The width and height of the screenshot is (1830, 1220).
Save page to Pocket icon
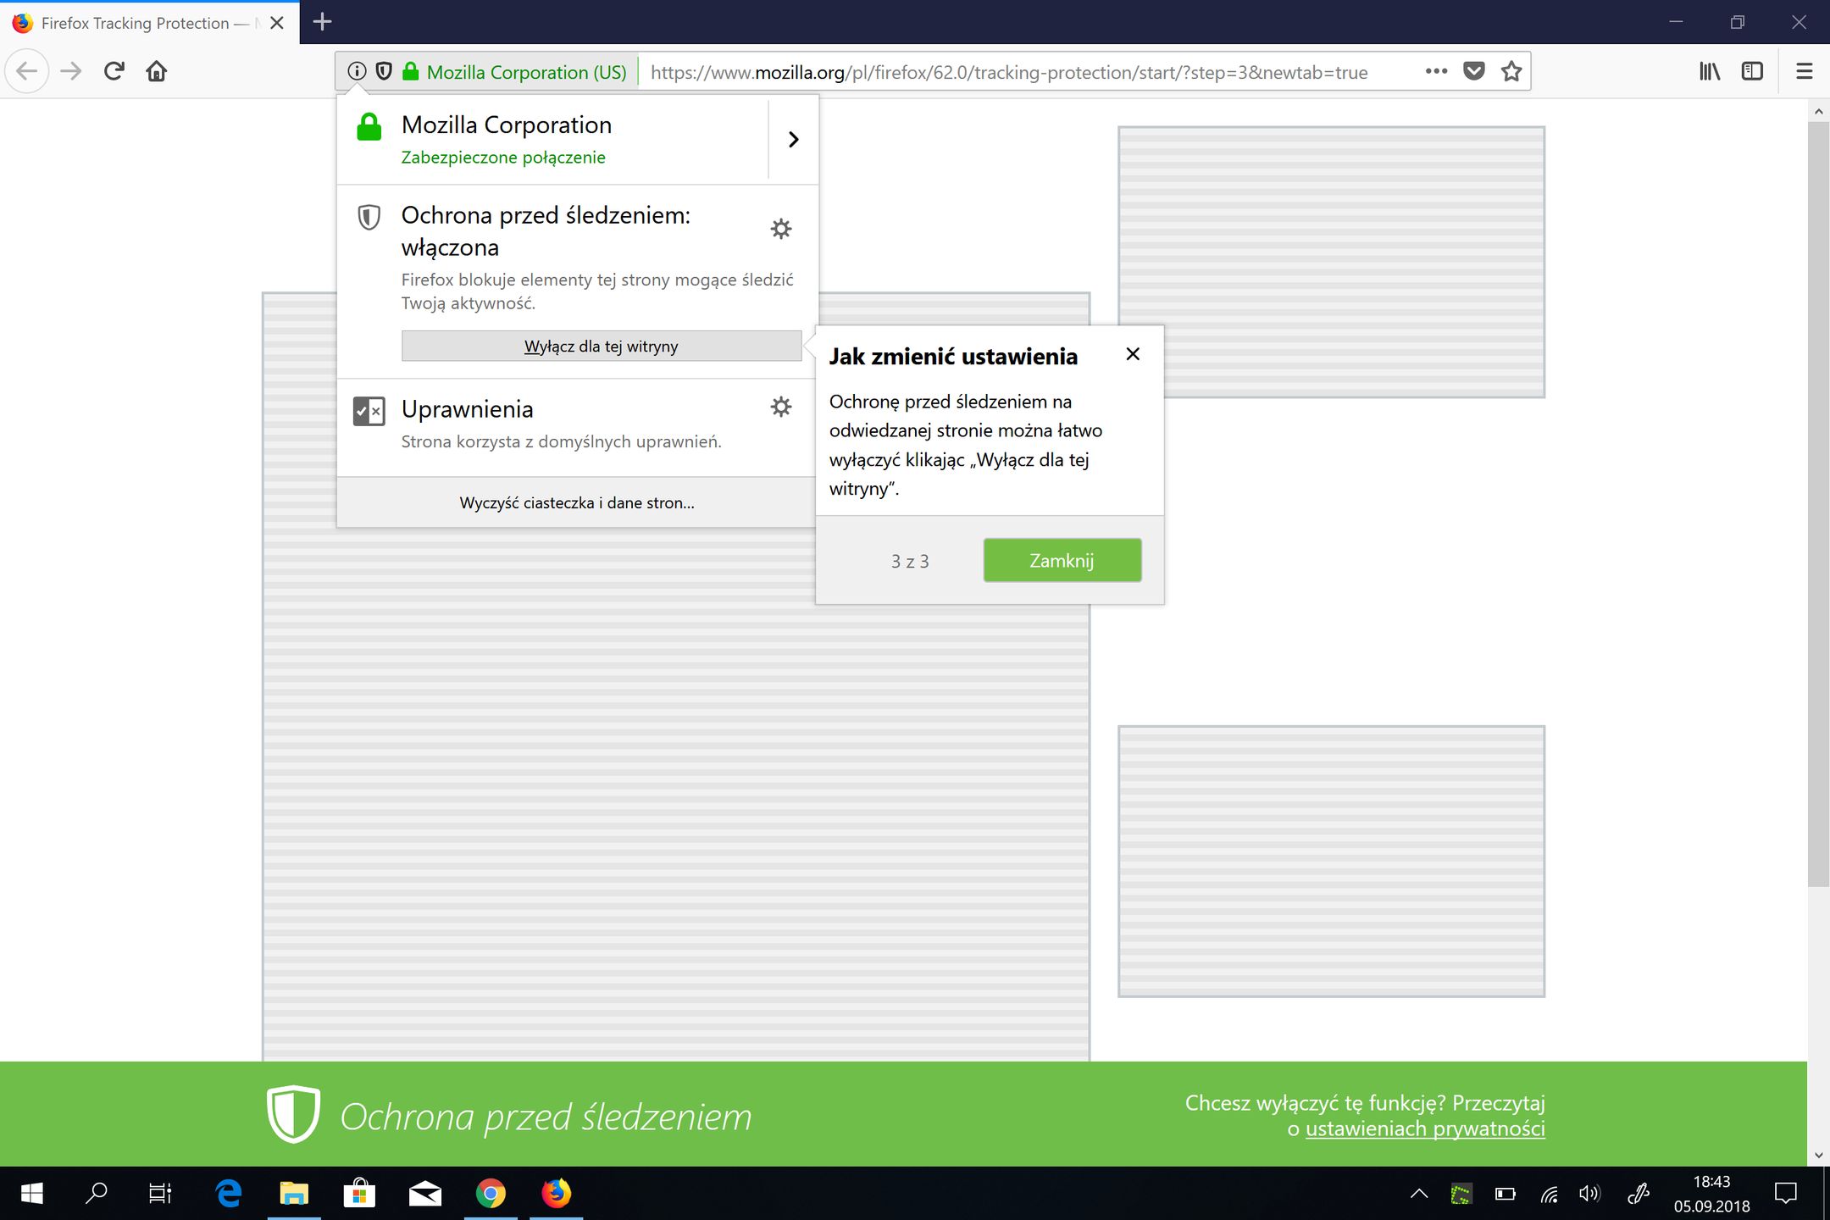click(x=1474, y=71)
